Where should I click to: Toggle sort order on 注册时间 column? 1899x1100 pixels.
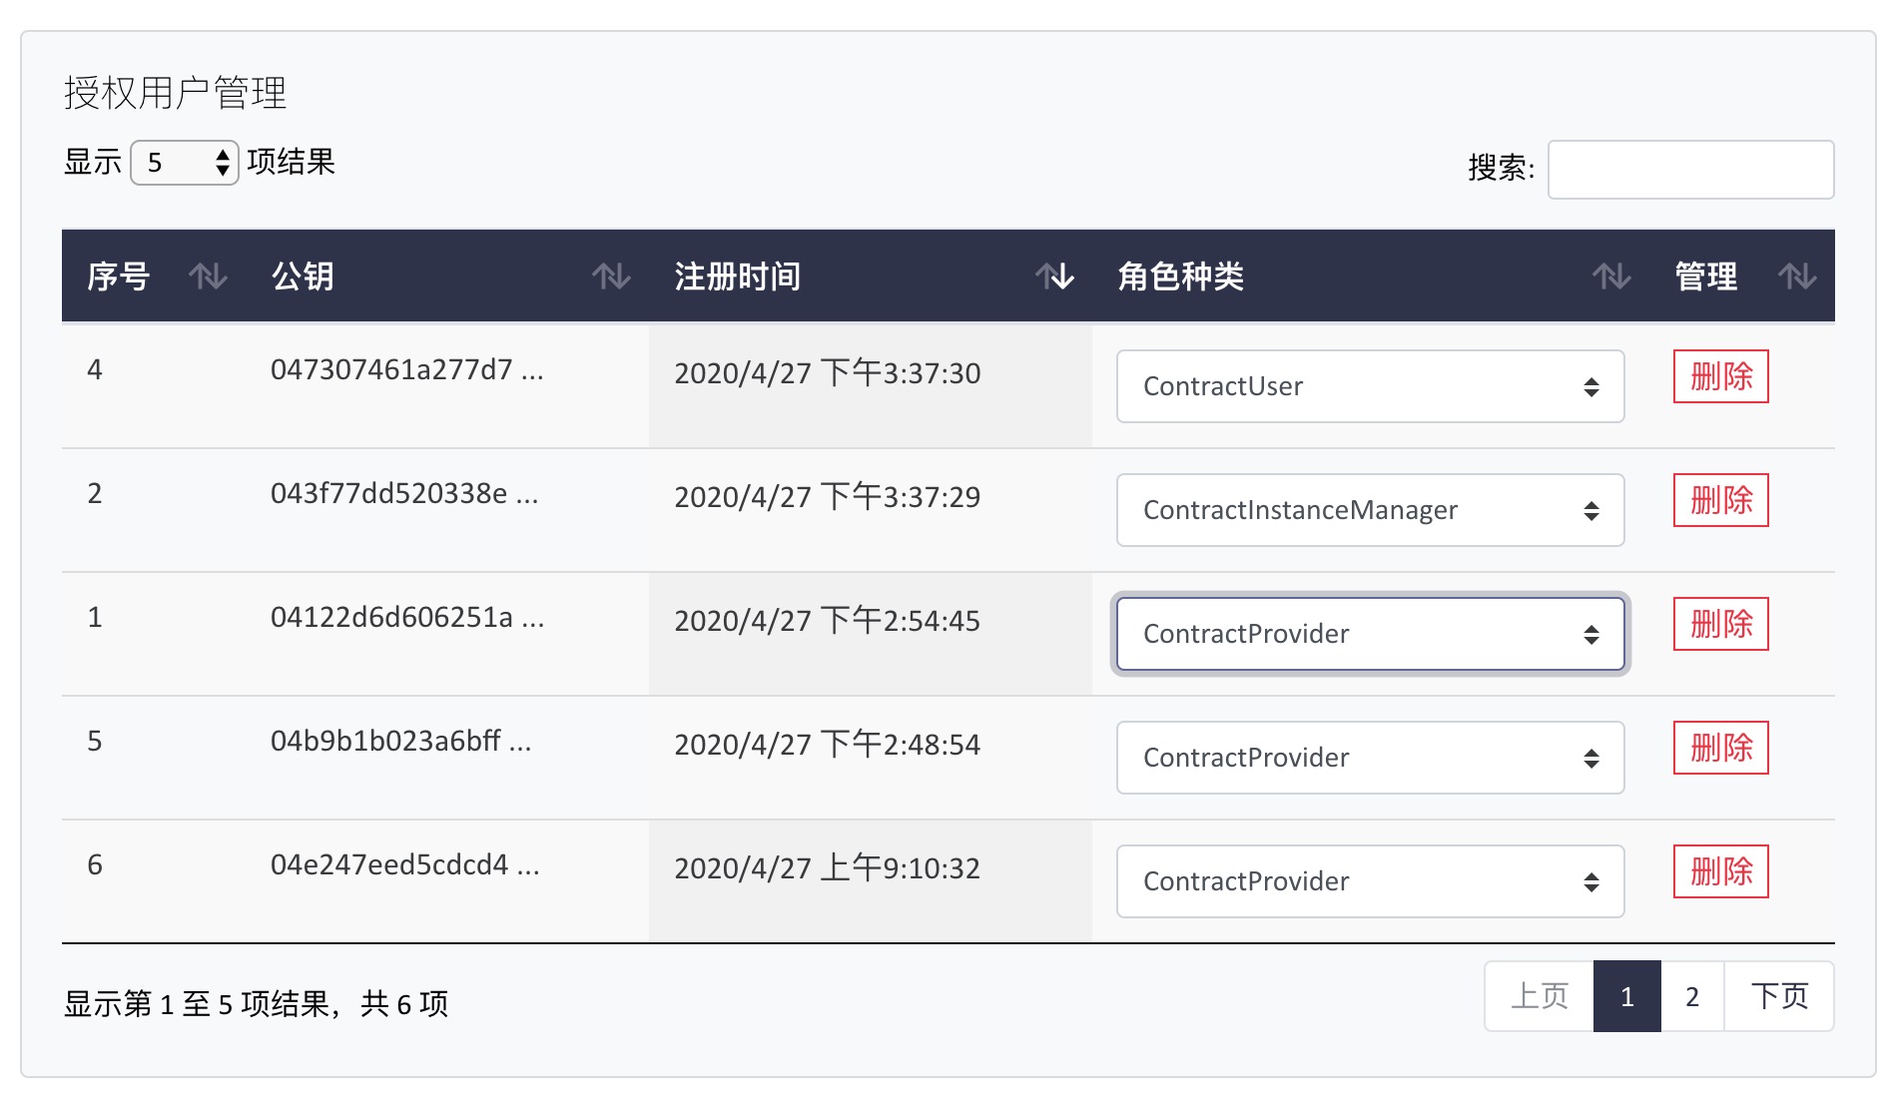(x=1053, y=276)
